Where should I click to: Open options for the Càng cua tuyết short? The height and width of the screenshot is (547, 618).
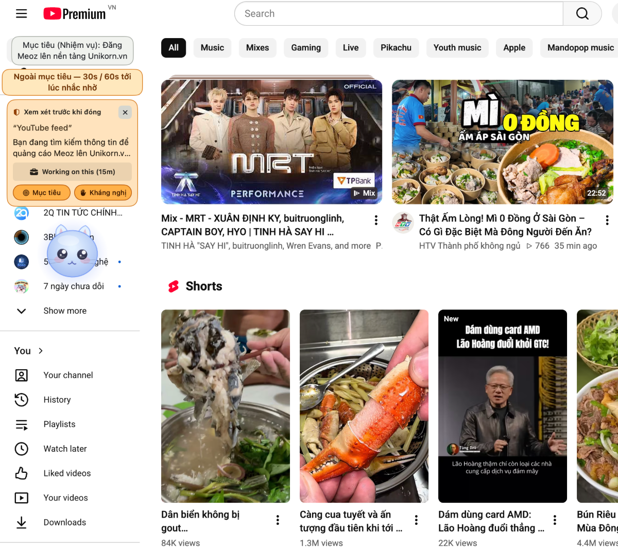[416, 520]
